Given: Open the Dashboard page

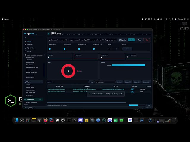Looking at the screenshot, I should 30,44.
